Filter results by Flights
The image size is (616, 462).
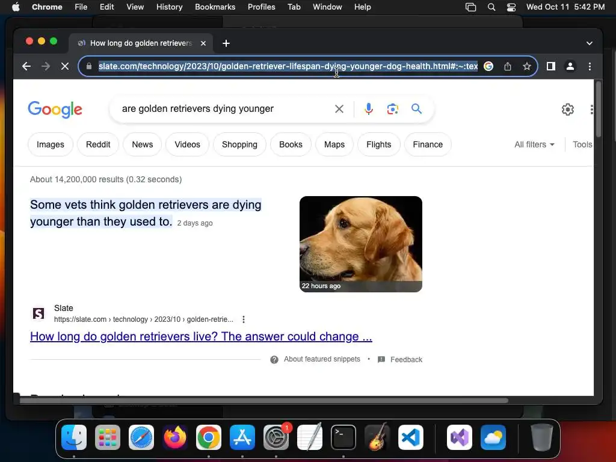pos(379,144)
